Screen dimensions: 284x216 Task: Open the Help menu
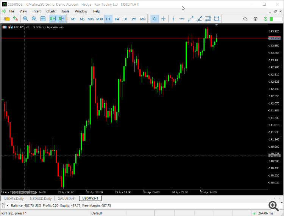pyautogui.click(x=96, y=11)
